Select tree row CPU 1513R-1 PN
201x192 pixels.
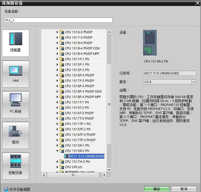[x=74, y=145]
